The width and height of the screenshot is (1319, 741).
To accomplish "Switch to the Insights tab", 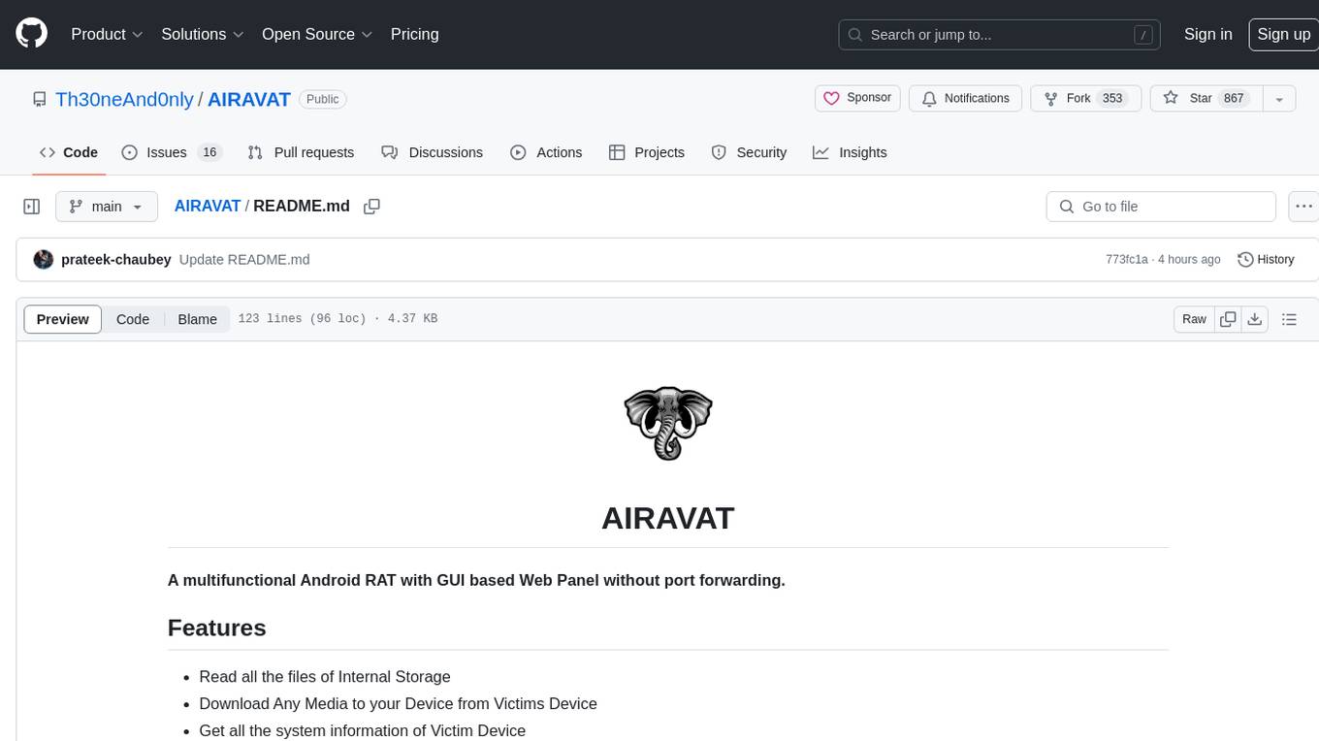I will 850,152.
